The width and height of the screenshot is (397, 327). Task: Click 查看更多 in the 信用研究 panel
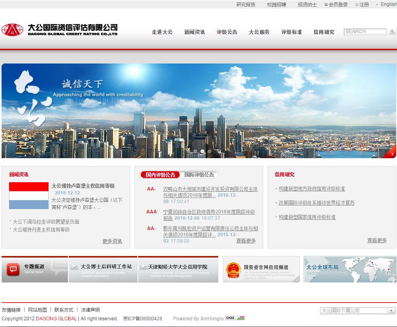pos(377,240)
